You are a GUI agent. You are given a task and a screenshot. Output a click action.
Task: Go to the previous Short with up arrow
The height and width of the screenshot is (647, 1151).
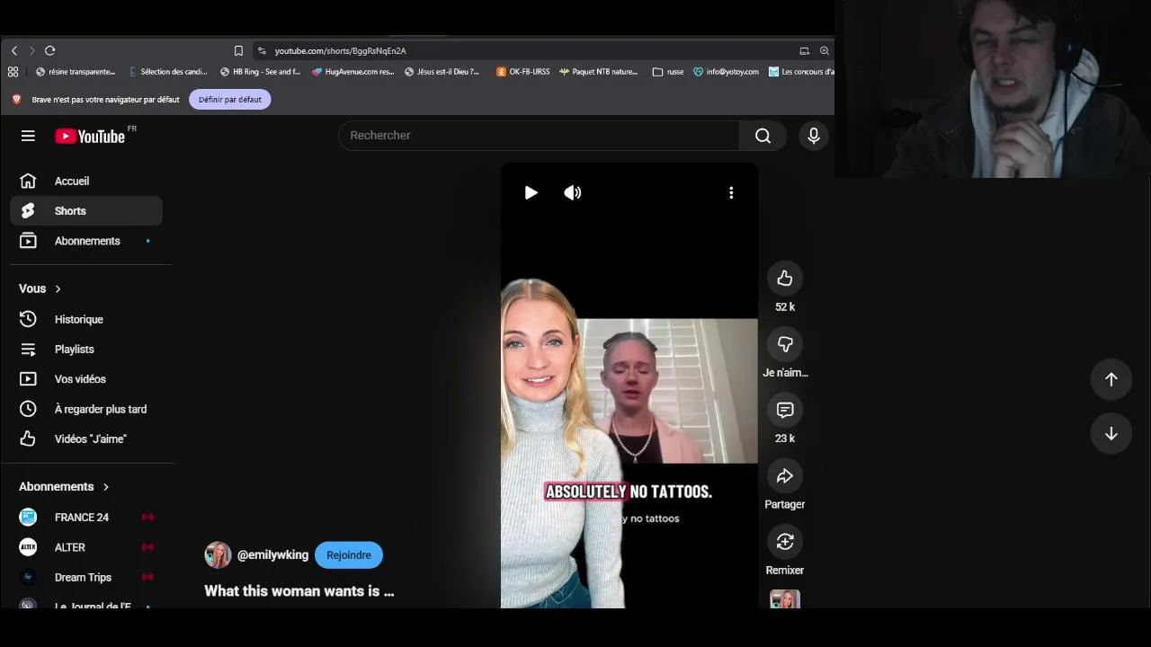1111,379
